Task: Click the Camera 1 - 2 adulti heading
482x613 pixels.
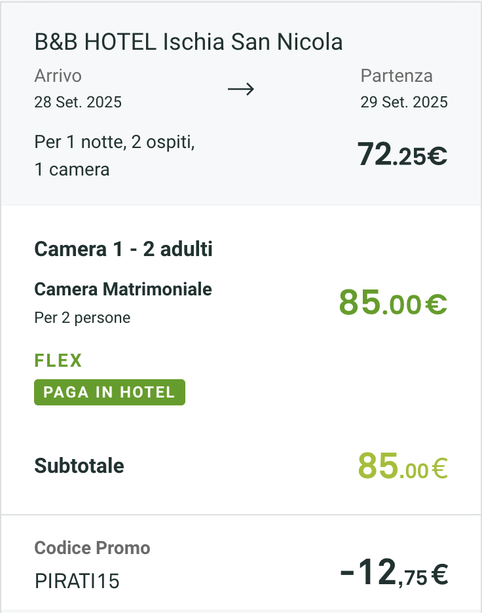Action: coord(123,249)
